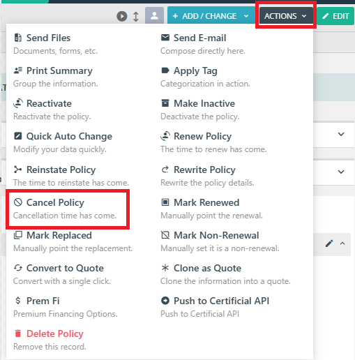Toggle the ACTIONS dropdown menu
The image size is (355, 360).
(x=286, y=16)
